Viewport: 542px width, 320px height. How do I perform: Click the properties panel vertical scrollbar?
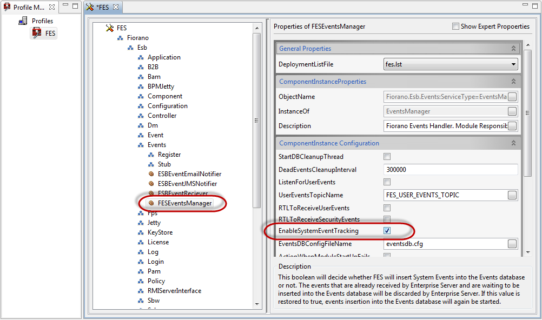[x=527, y=112]
